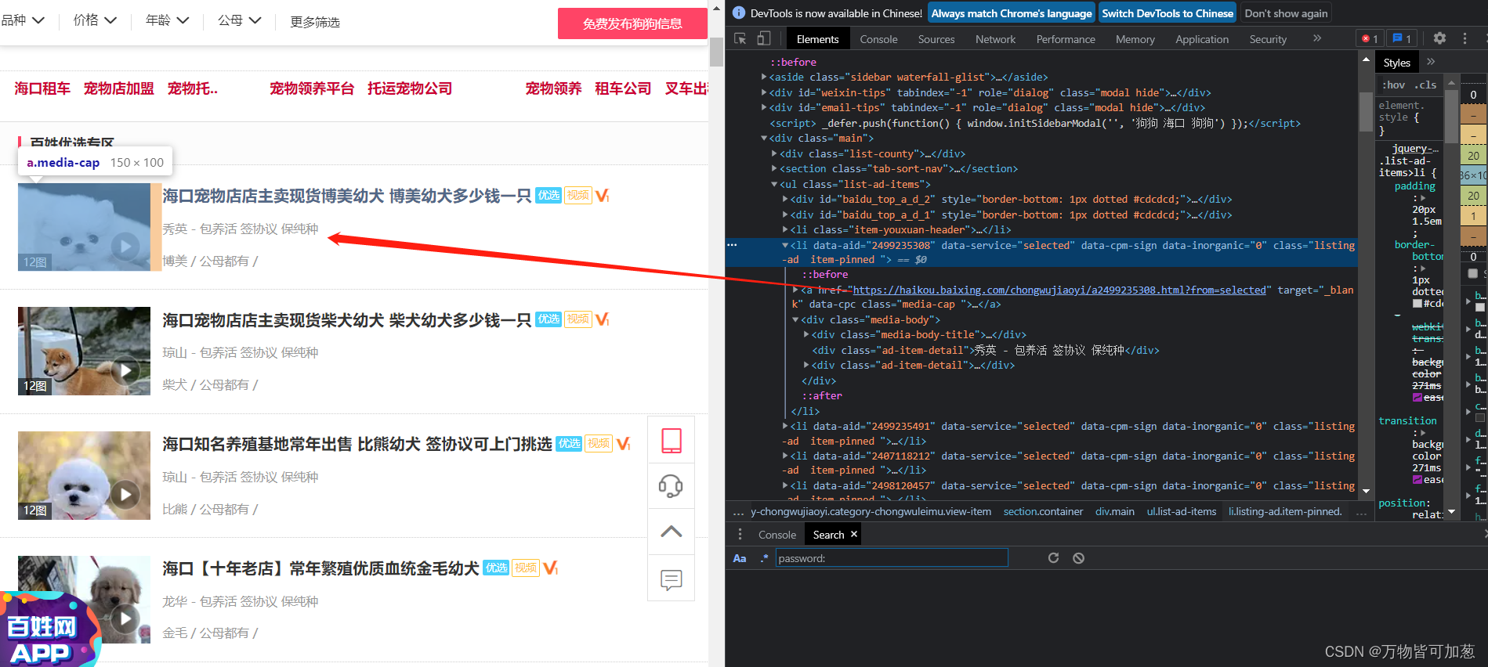Click the 百姓网 APP promo badge
This screenshot has height=667, width=1488.
tap(49, 630)
